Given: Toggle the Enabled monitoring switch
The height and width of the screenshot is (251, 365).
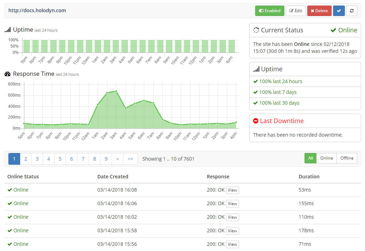Looking at the screenshot, I should click(x=270, y=11).
